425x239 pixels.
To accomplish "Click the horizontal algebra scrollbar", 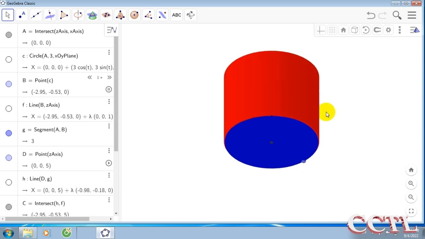I will (47, 219).
